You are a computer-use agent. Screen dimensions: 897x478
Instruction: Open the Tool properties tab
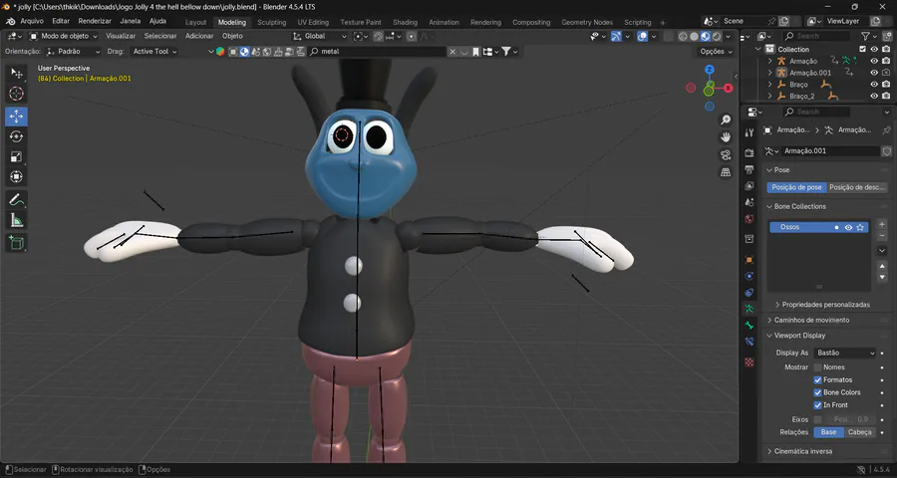[x=749, y=132]
